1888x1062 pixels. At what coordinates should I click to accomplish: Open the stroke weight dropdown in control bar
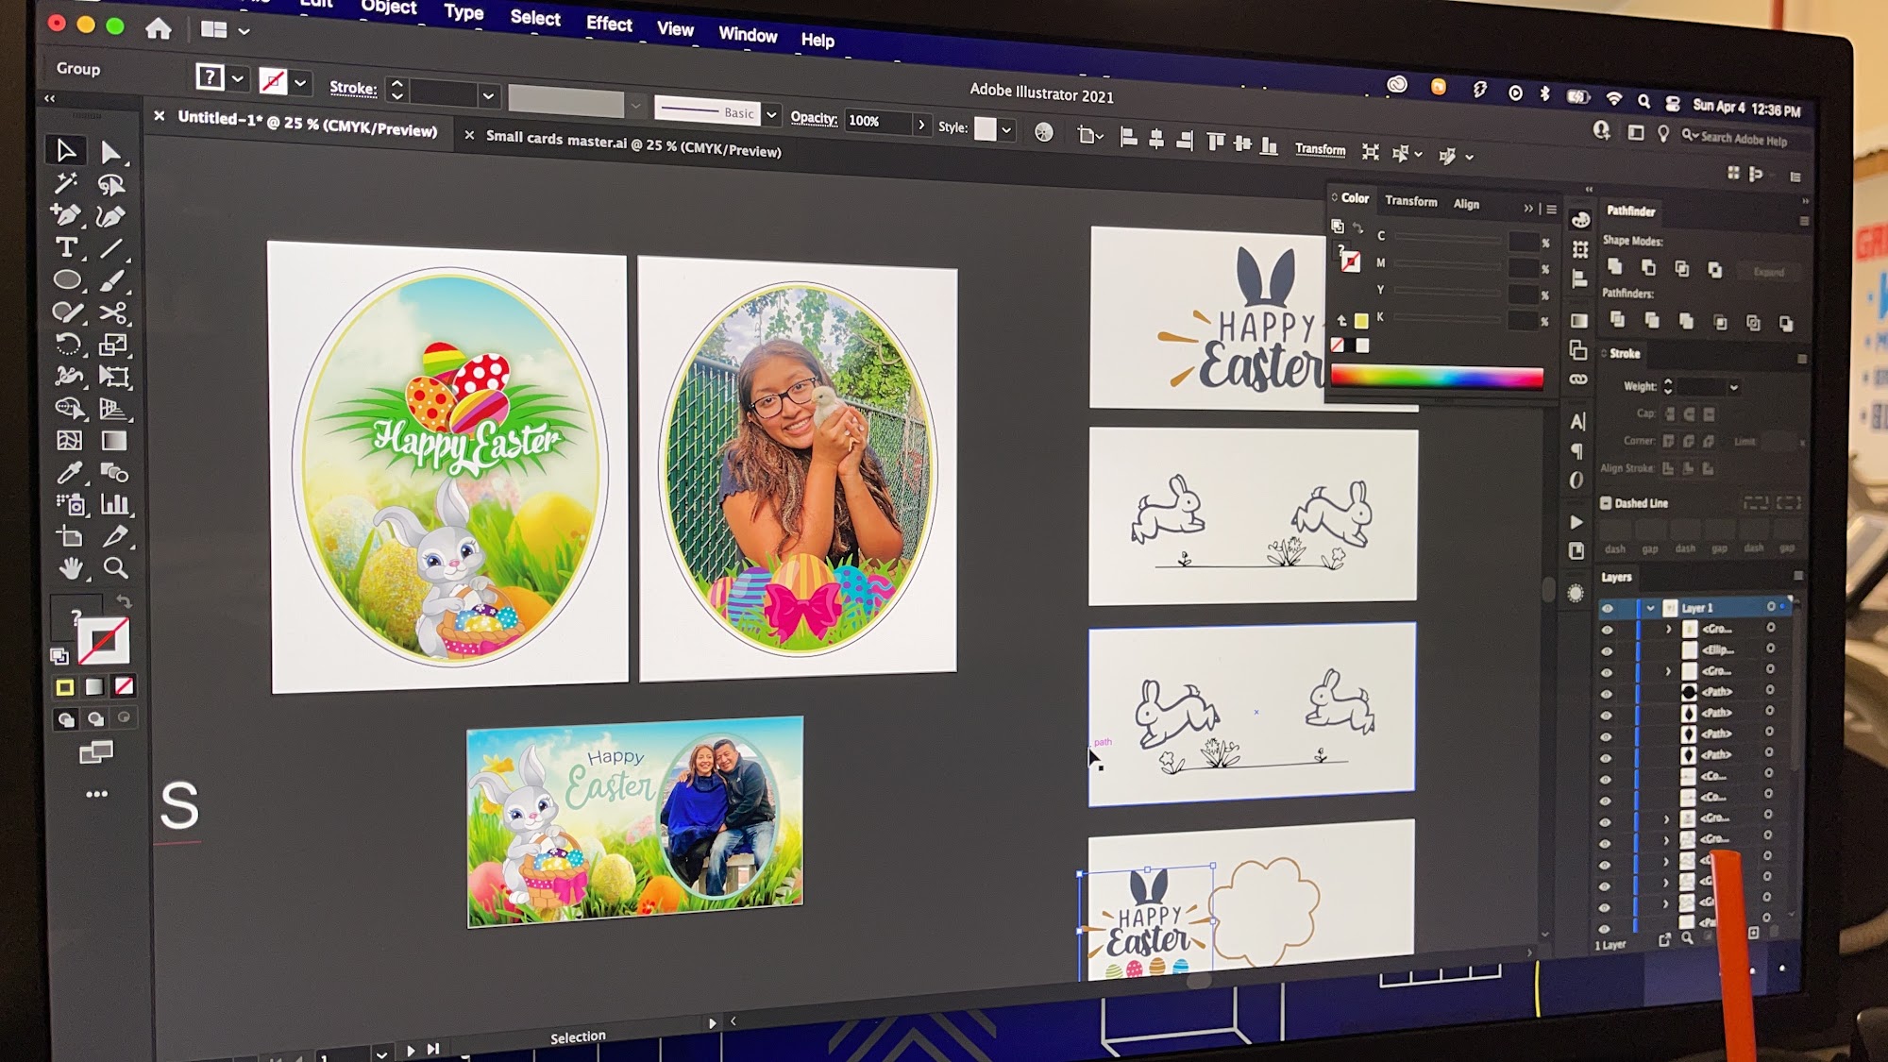click(x=488, y=95)
